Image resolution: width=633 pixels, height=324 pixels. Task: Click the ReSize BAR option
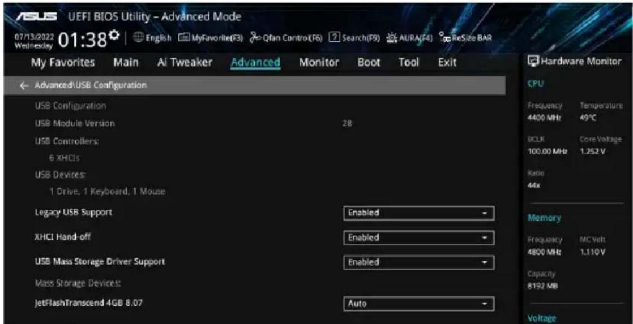465,38
